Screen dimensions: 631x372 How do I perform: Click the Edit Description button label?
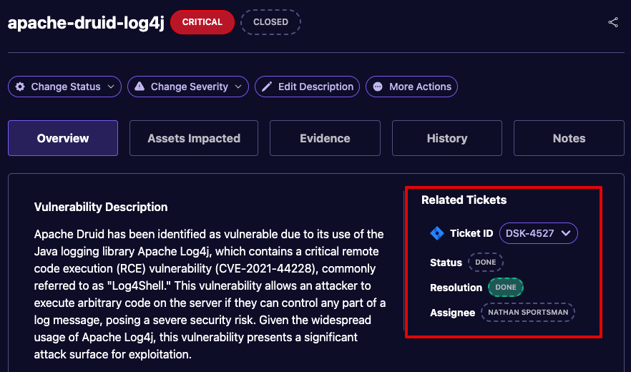pyautogui.click(x=315, y=87)
